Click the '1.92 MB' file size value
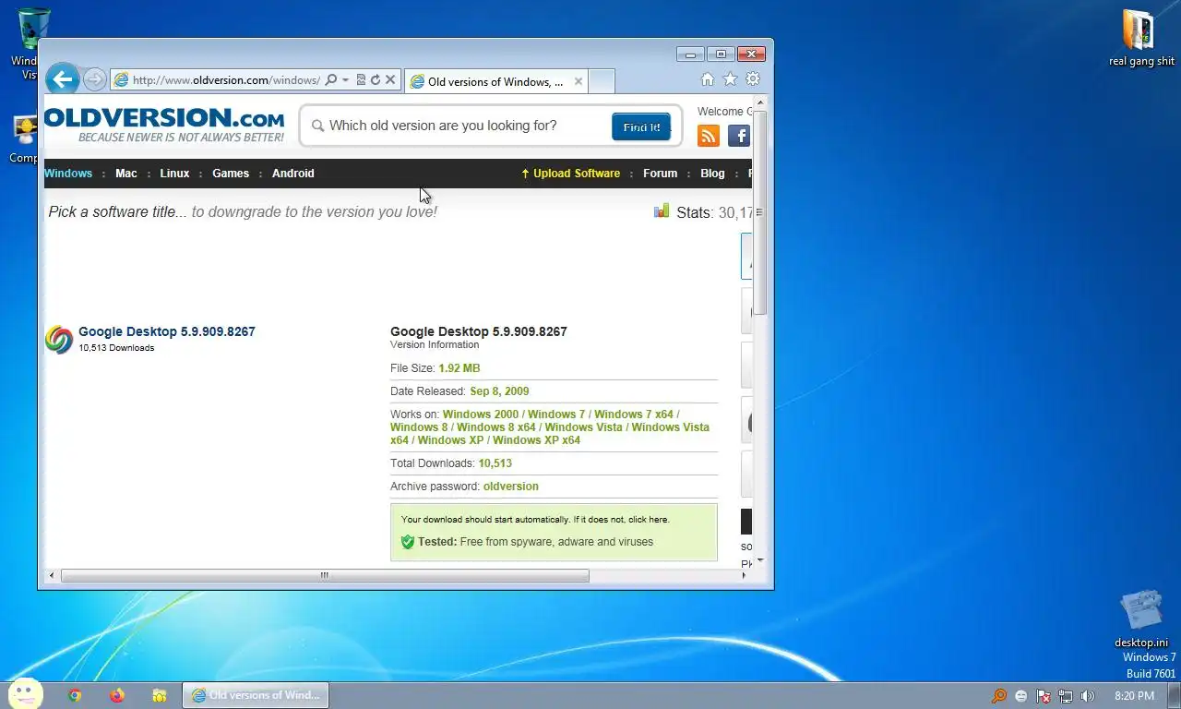Viewport: 1181px width, 709px height. pyautogui.click(x=459, y=368)
